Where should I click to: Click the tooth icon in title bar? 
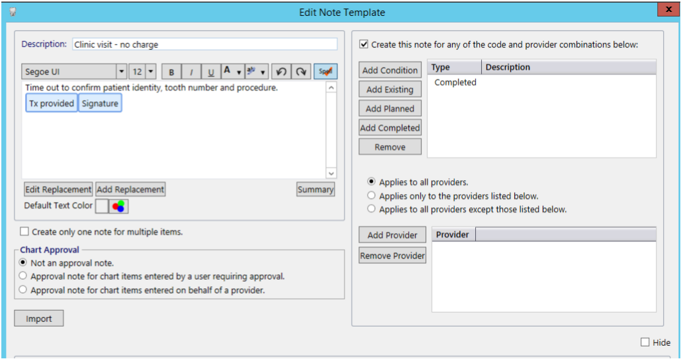[x=13, y=12]
